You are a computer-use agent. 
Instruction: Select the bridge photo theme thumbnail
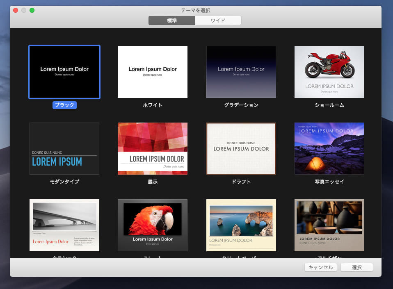point(64,225)
